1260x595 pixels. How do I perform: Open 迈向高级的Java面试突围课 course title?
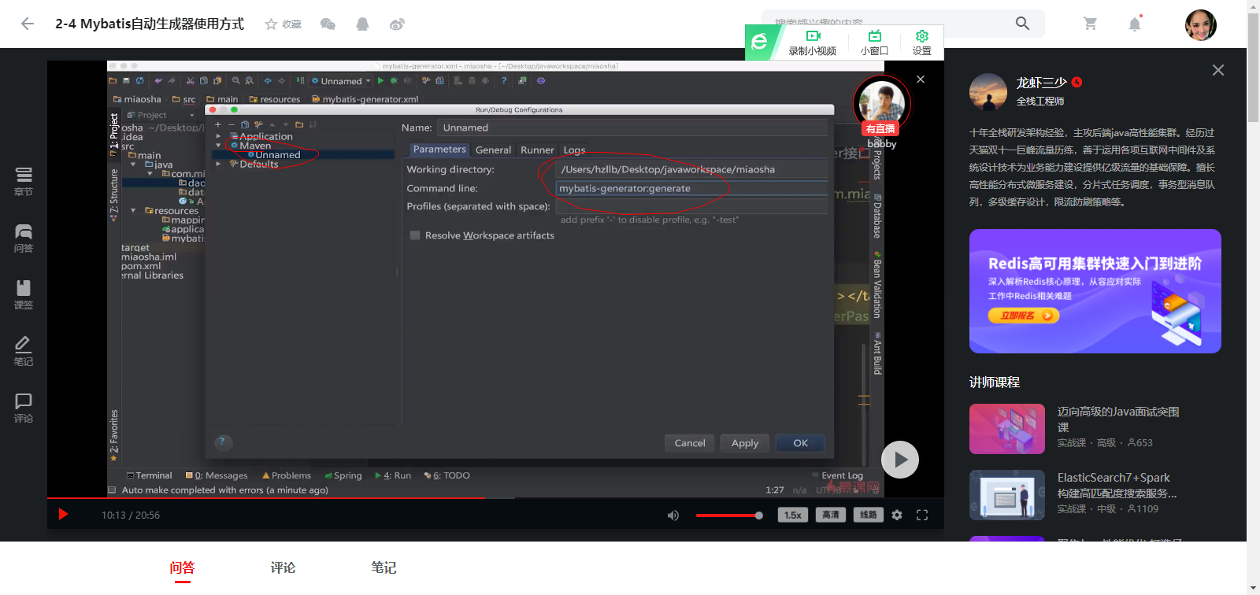(x=1118, y=419)
